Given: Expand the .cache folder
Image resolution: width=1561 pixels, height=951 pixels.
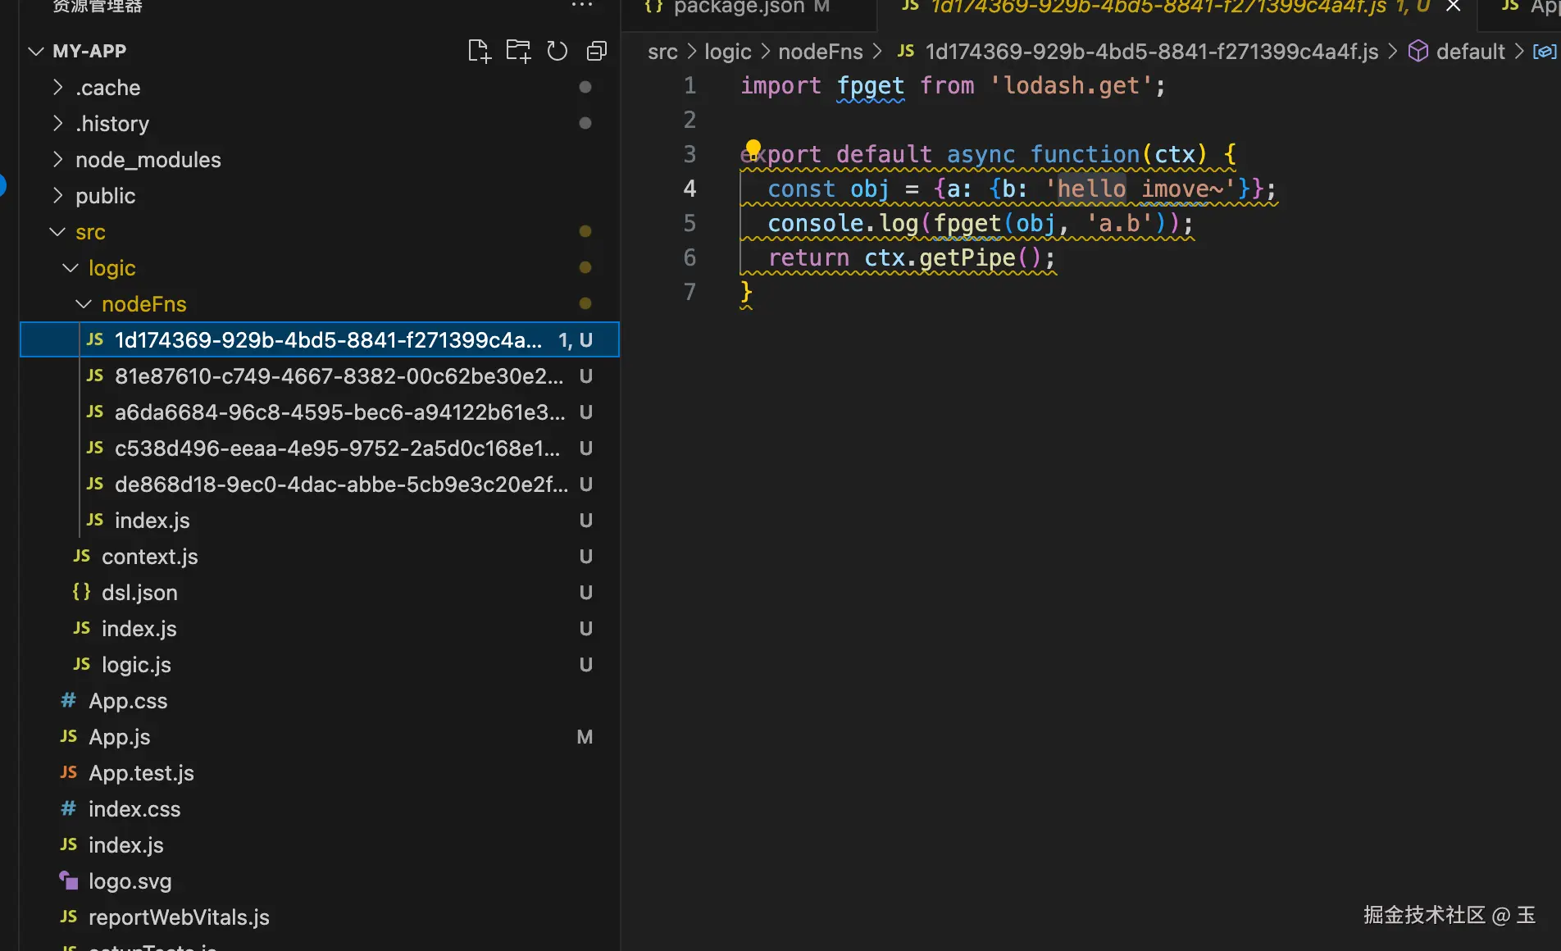Looking at the screenshot, I should click(57, 87).
